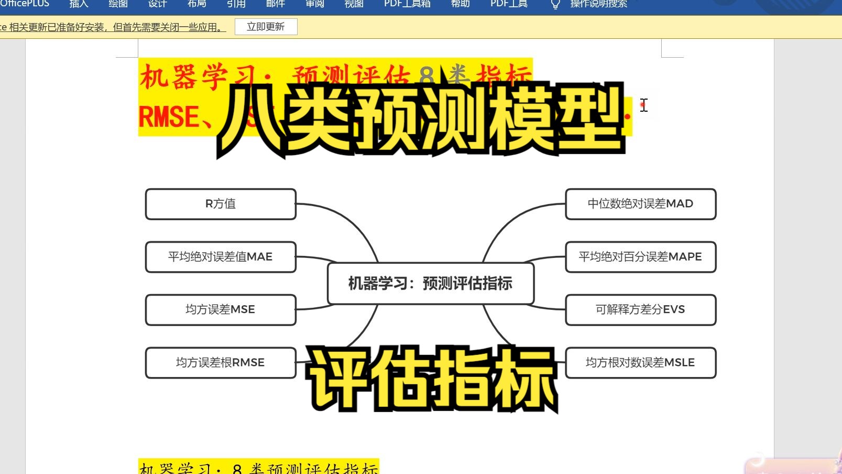The height and width of the screenshot is (474, 842).
Task: Select the 均方误差根RMSE node
Action: [x=221, y=363]
